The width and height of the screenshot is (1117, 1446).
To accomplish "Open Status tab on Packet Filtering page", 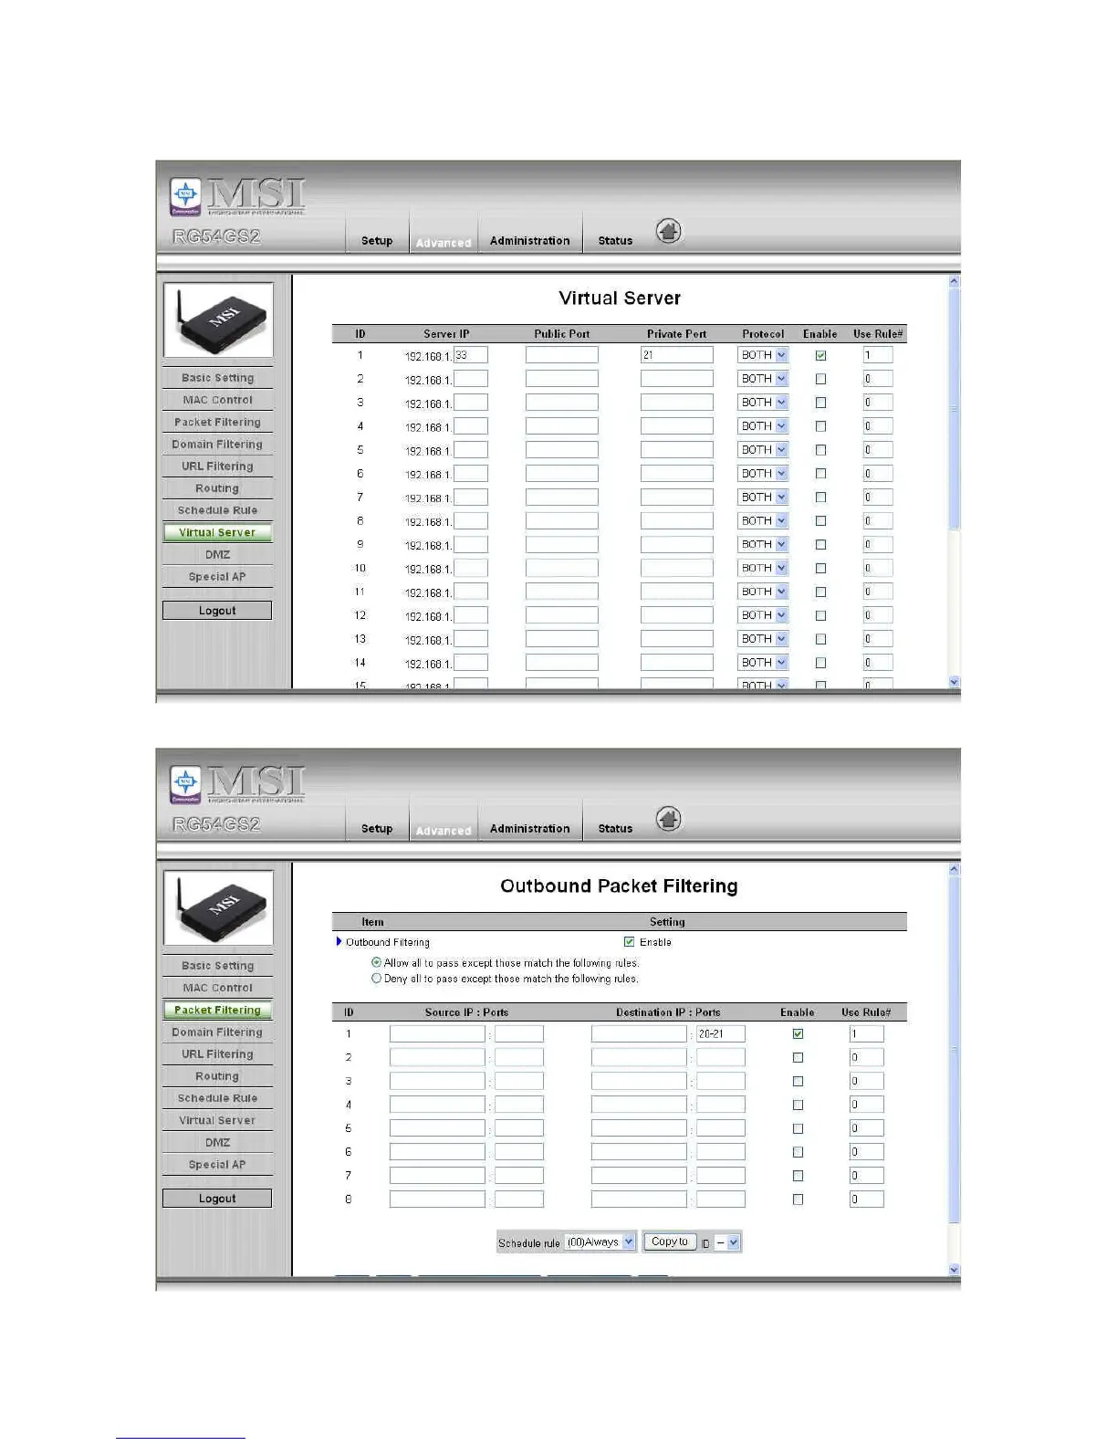I will (x=615, y=829).
